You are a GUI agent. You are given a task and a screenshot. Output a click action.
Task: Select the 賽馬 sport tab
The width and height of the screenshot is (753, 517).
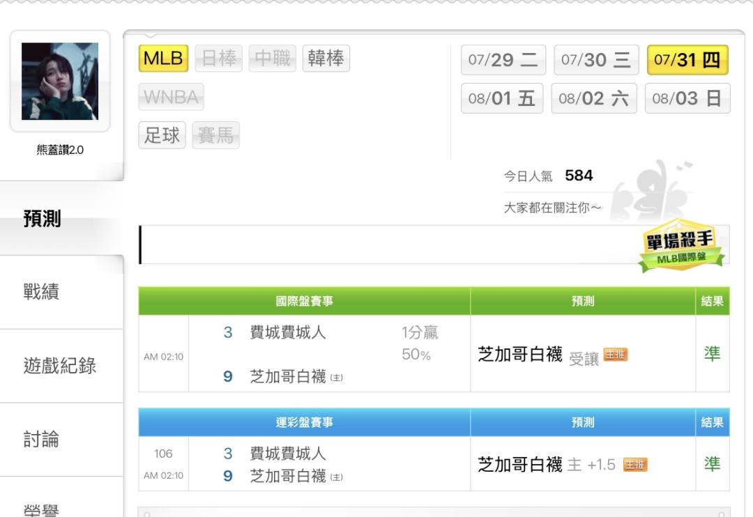[215, 135]
